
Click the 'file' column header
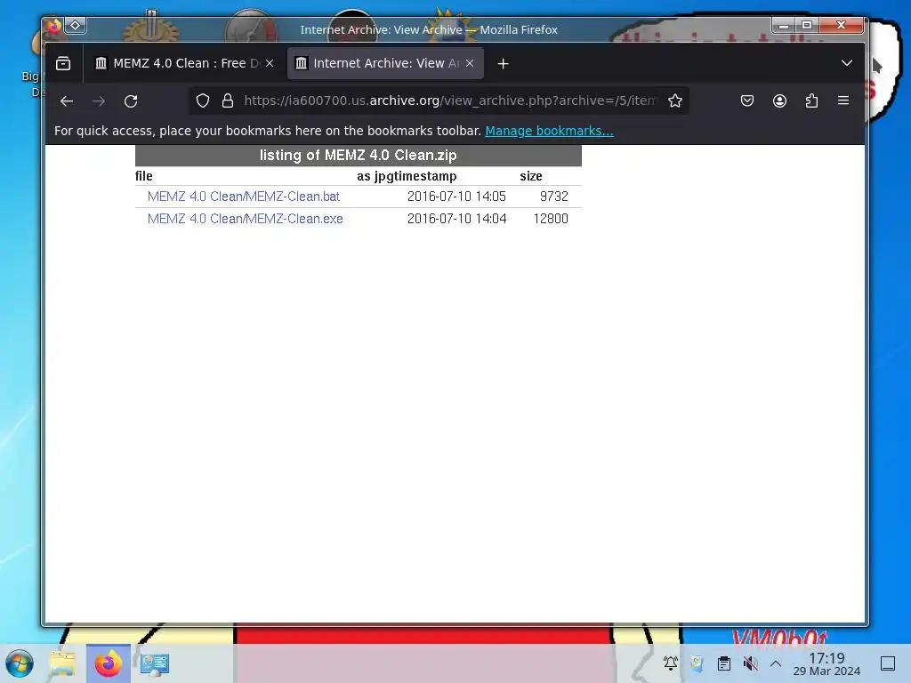point(143,177)
